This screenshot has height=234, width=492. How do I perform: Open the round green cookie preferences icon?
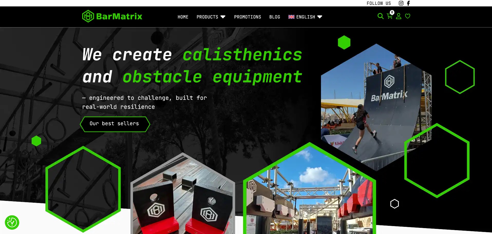(x=12, y=222)
